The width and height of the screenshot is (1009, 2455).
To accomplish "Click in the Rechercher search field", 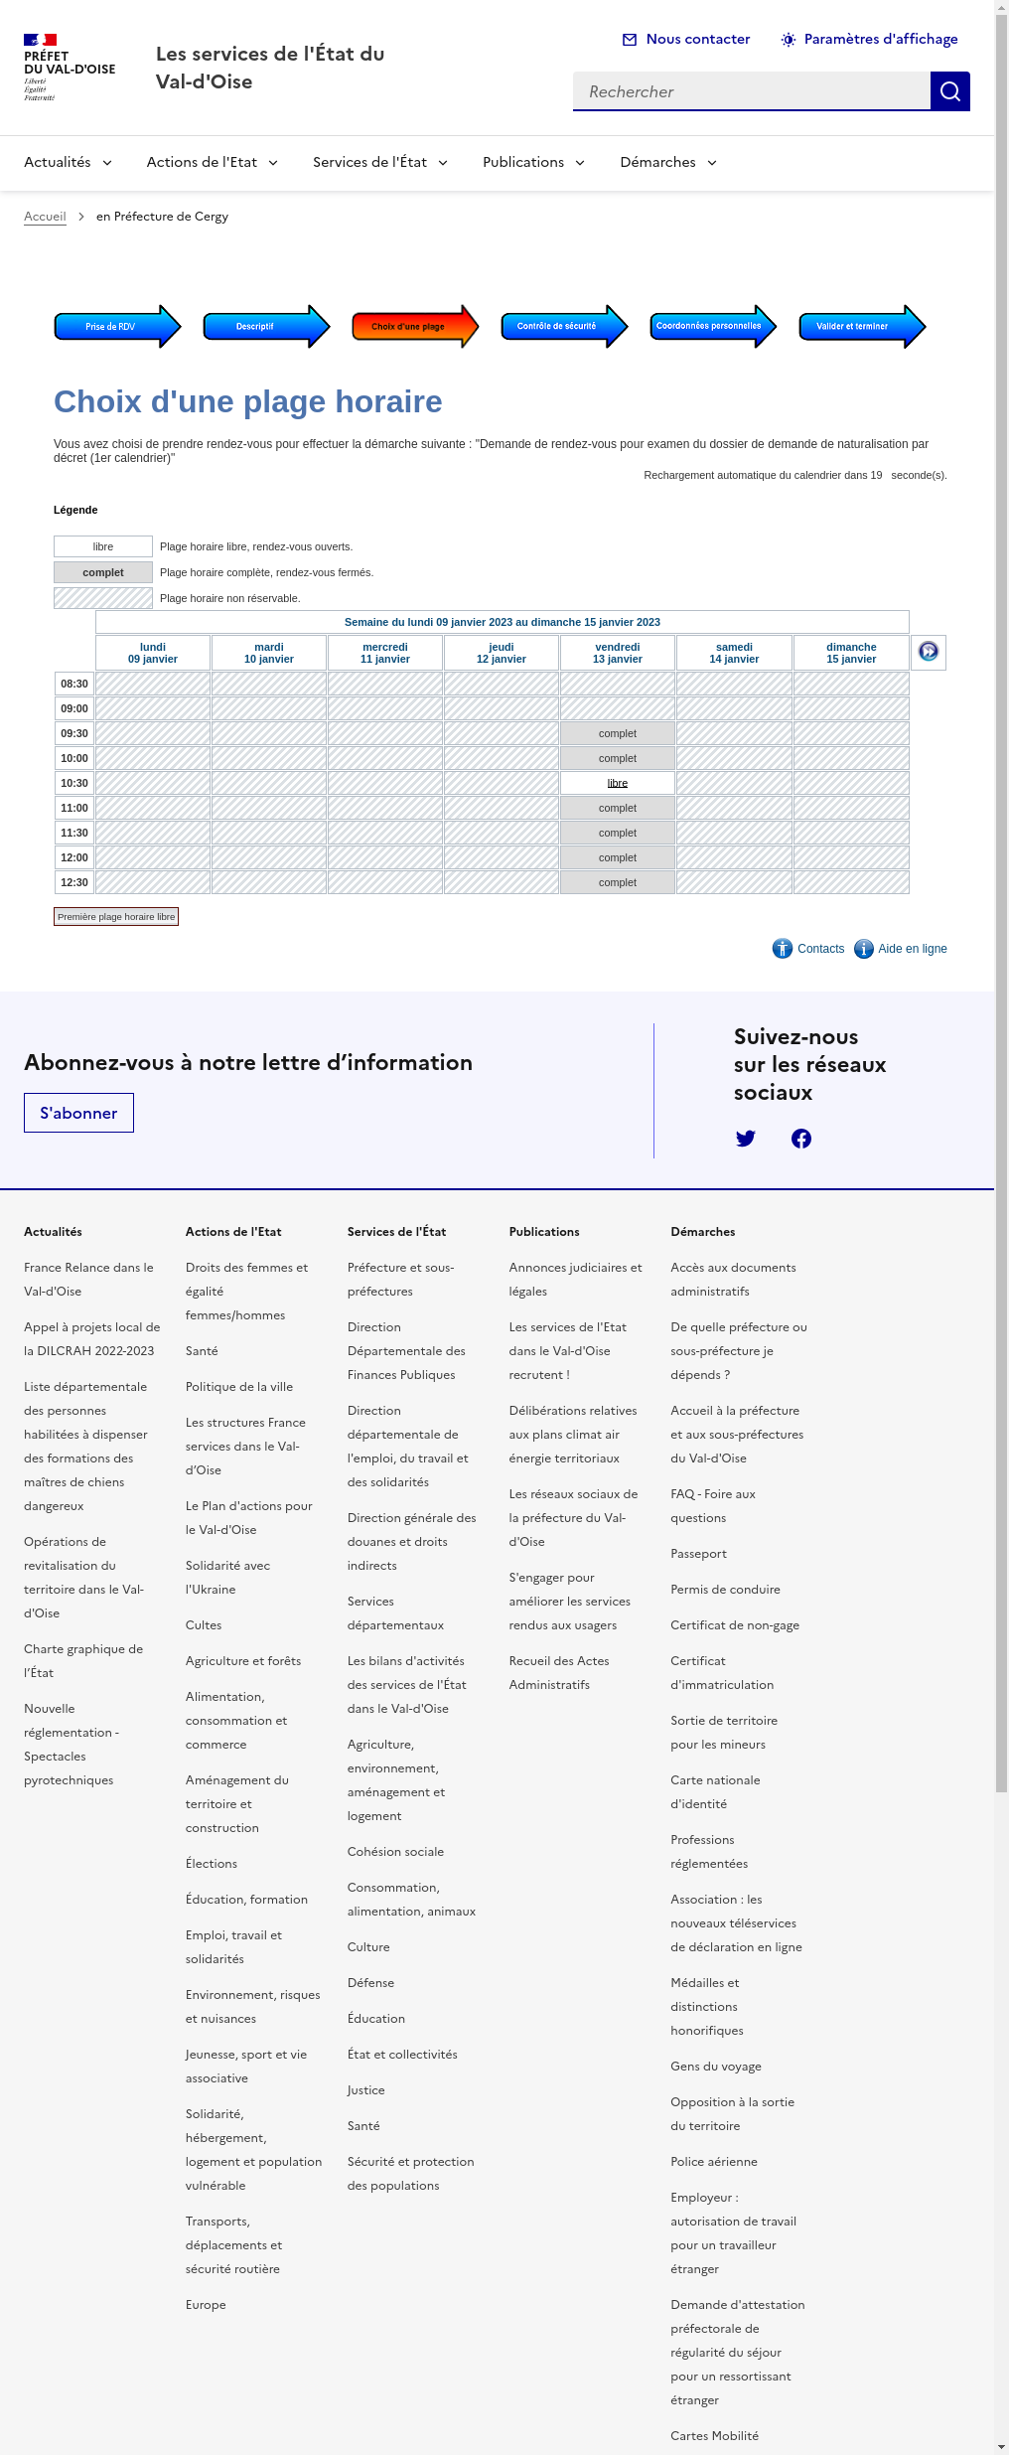I will tap(752, 91).
